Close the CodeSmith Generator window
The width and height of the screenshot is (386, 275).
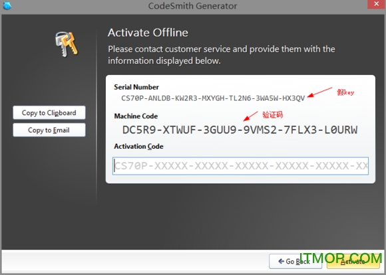[x=376, y=4]
